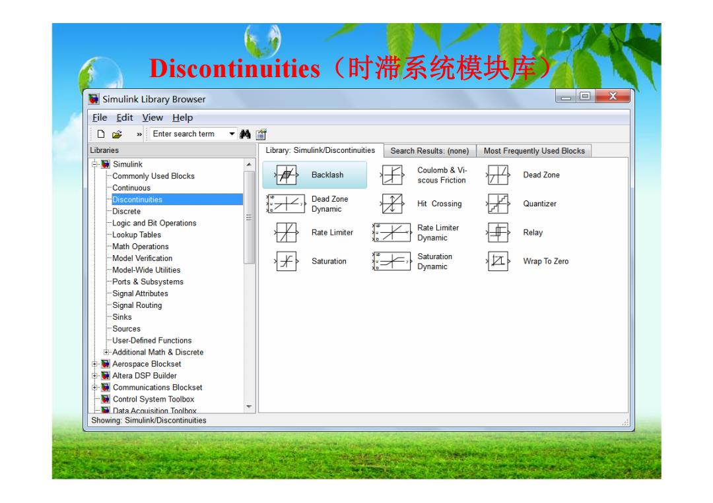The image size is (713, 503).
Task: Select Signal Attributes in tree
Action: coord(140,294)
